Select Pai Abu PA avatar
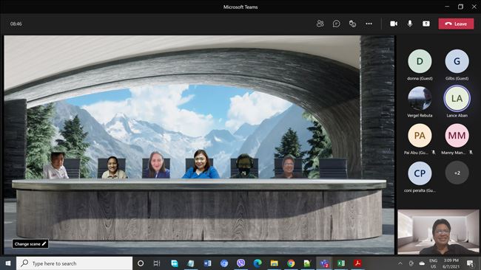This screenshot has height=270, width=481. click(420, 136)
